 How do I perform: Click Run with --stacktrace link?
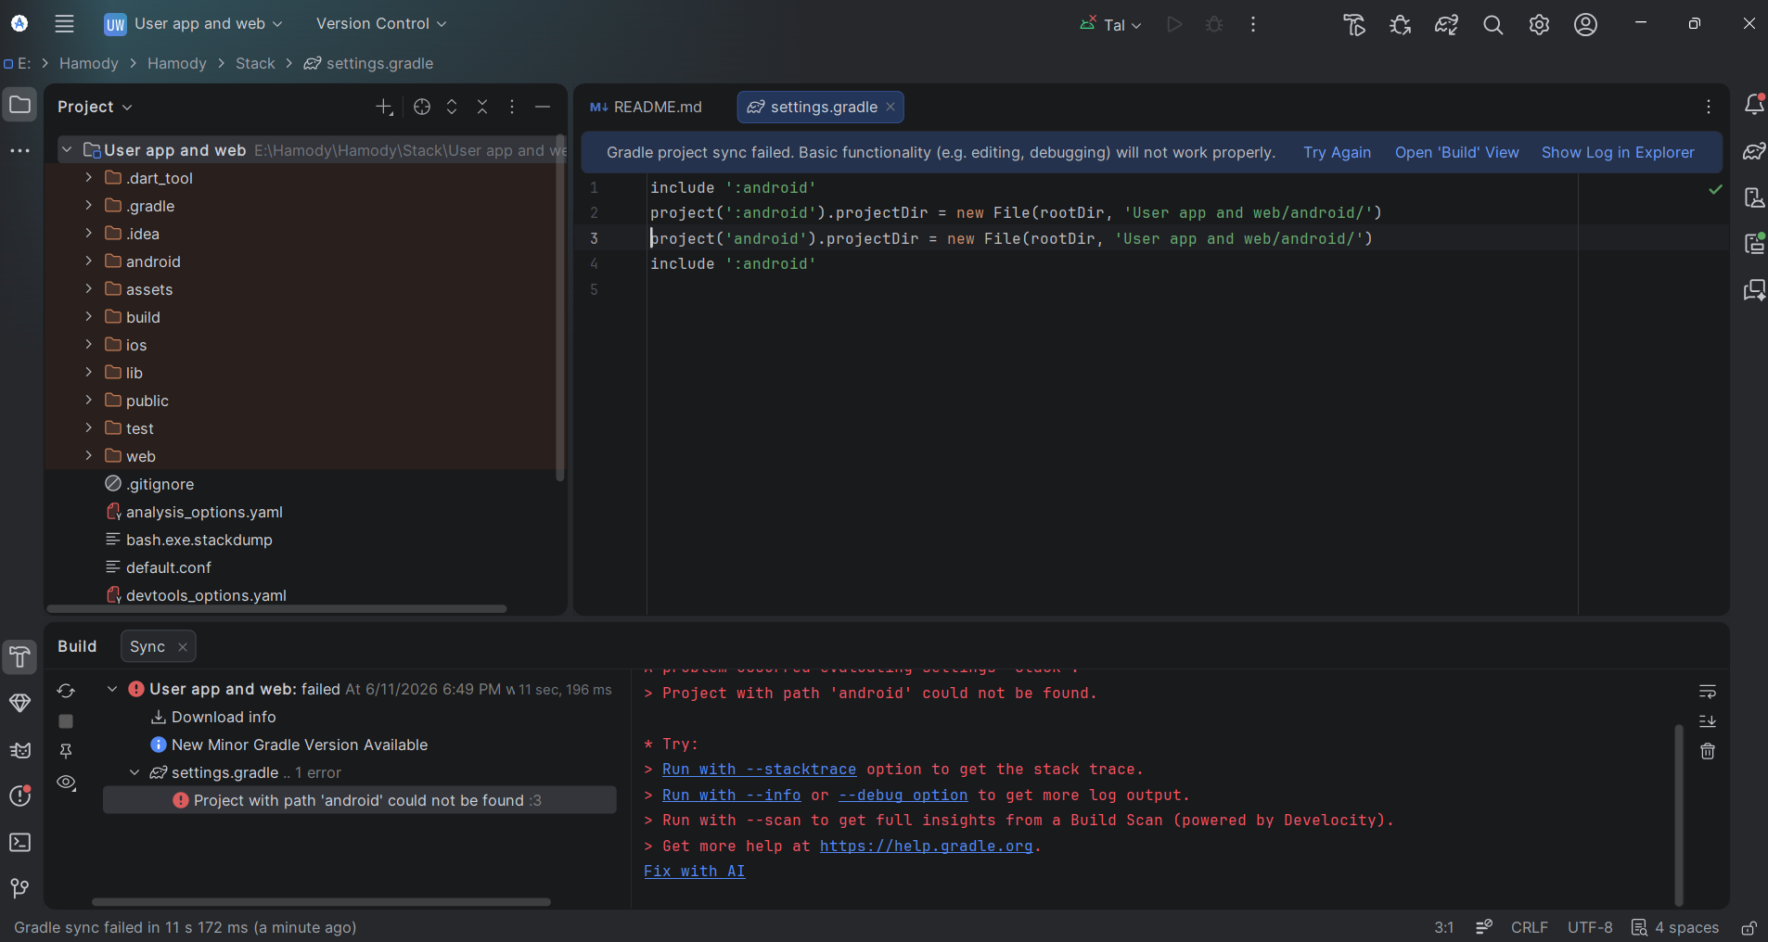click(x=759, y=770)
